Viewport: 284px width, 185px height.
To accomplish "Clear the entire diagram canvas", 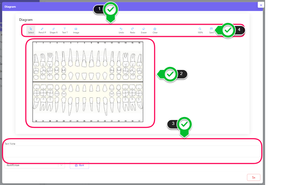I will coord(155,30).
